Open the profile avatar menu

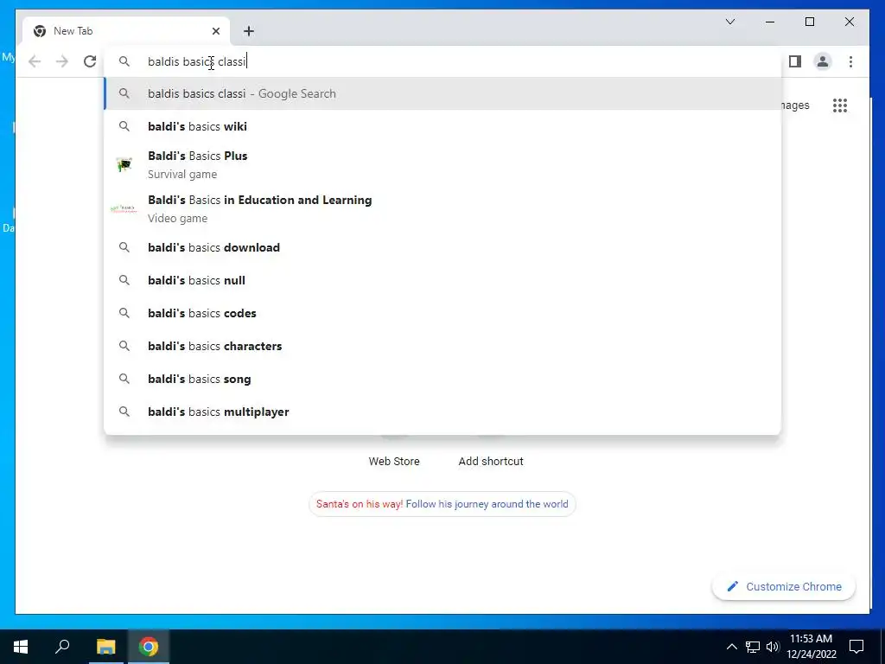coord(823,61)
